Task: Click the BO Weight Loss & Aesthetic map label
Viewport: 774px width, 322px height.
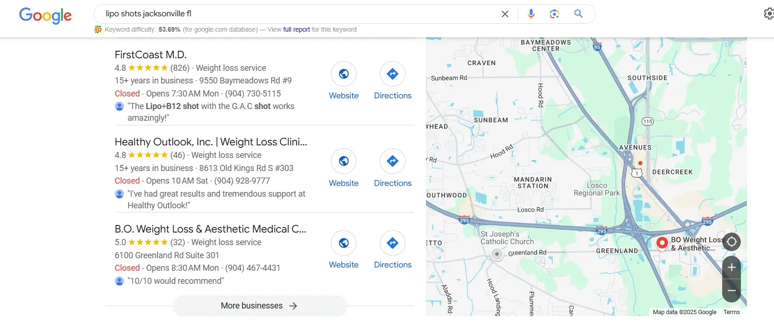Action: click(696, 244)
